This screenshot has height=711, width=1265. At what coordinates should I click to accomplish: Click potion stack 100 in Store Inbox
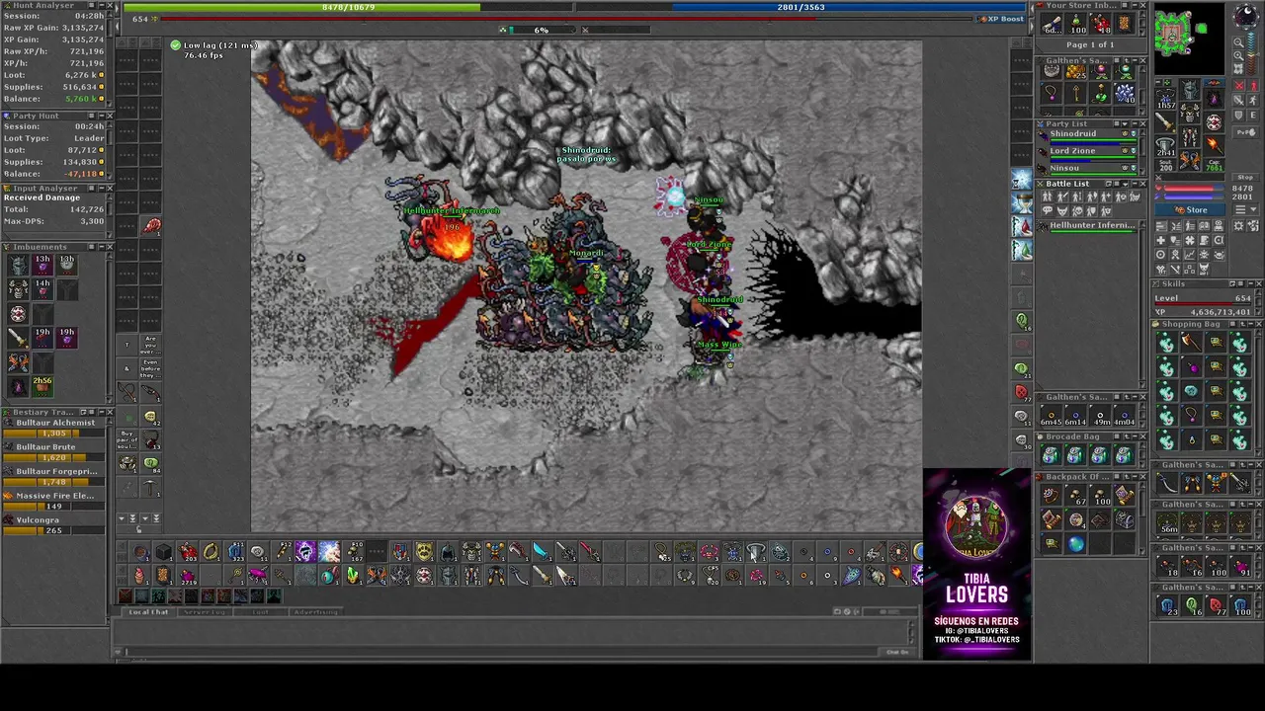click(x=1076, y=24)
